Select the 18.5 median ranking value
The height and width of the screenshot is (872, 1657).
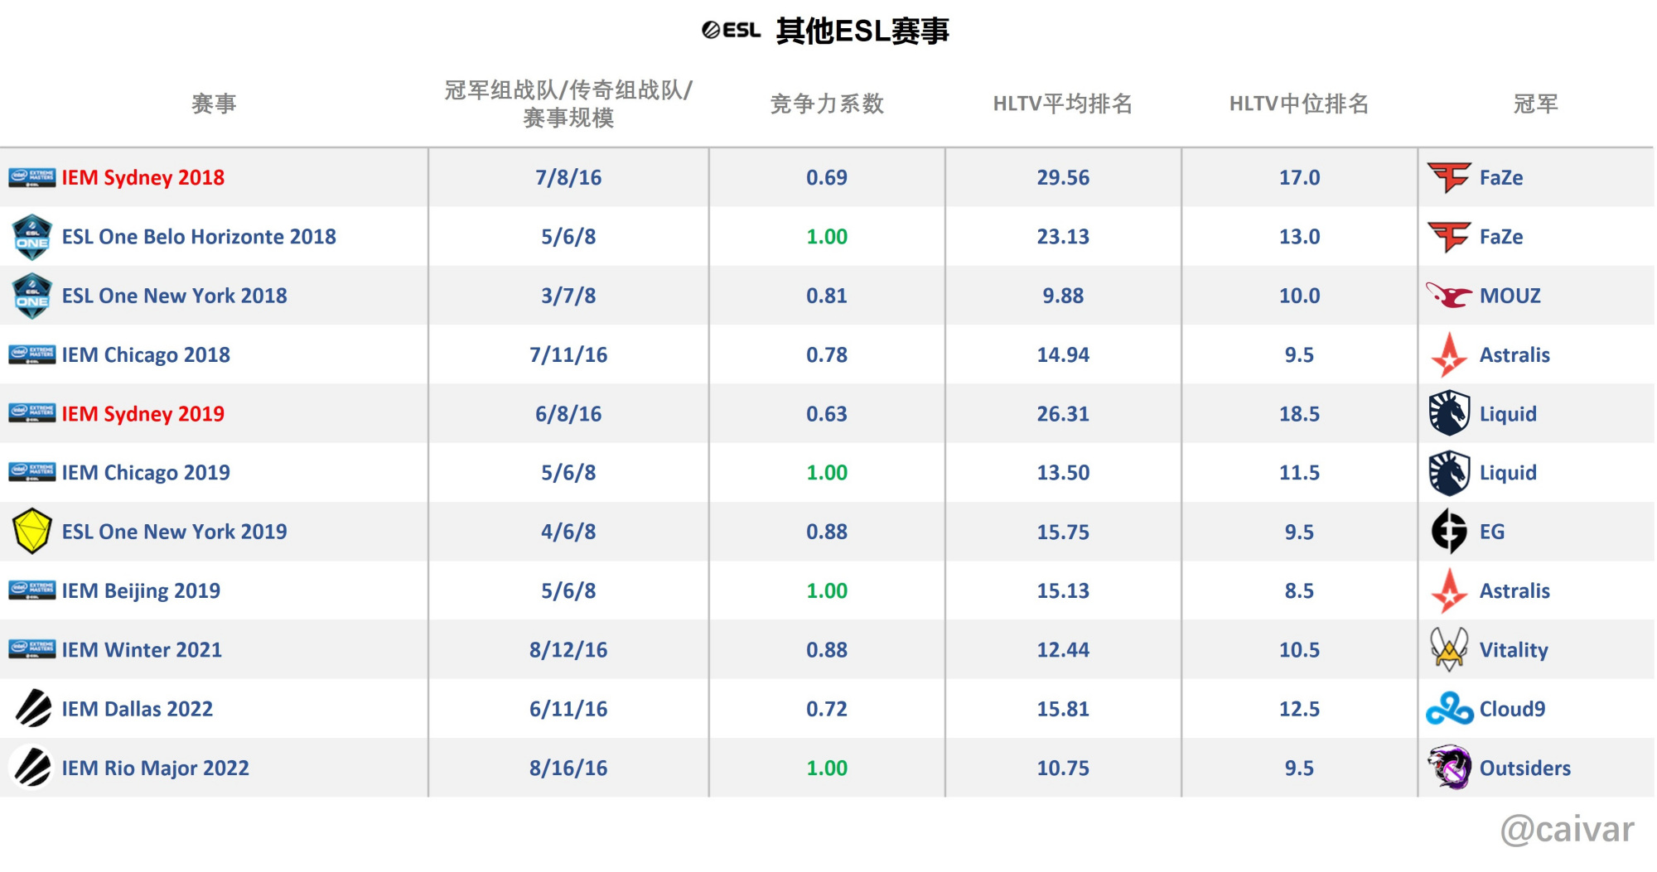click(x=1299, y=413)
